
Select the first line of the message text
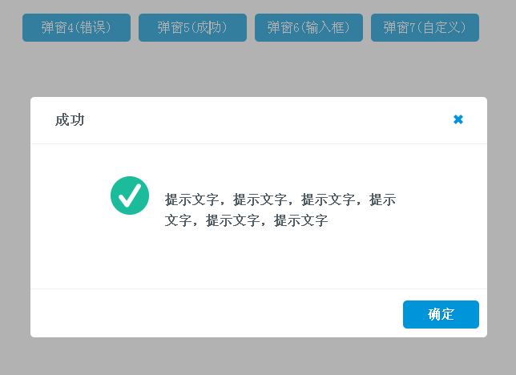280,200
